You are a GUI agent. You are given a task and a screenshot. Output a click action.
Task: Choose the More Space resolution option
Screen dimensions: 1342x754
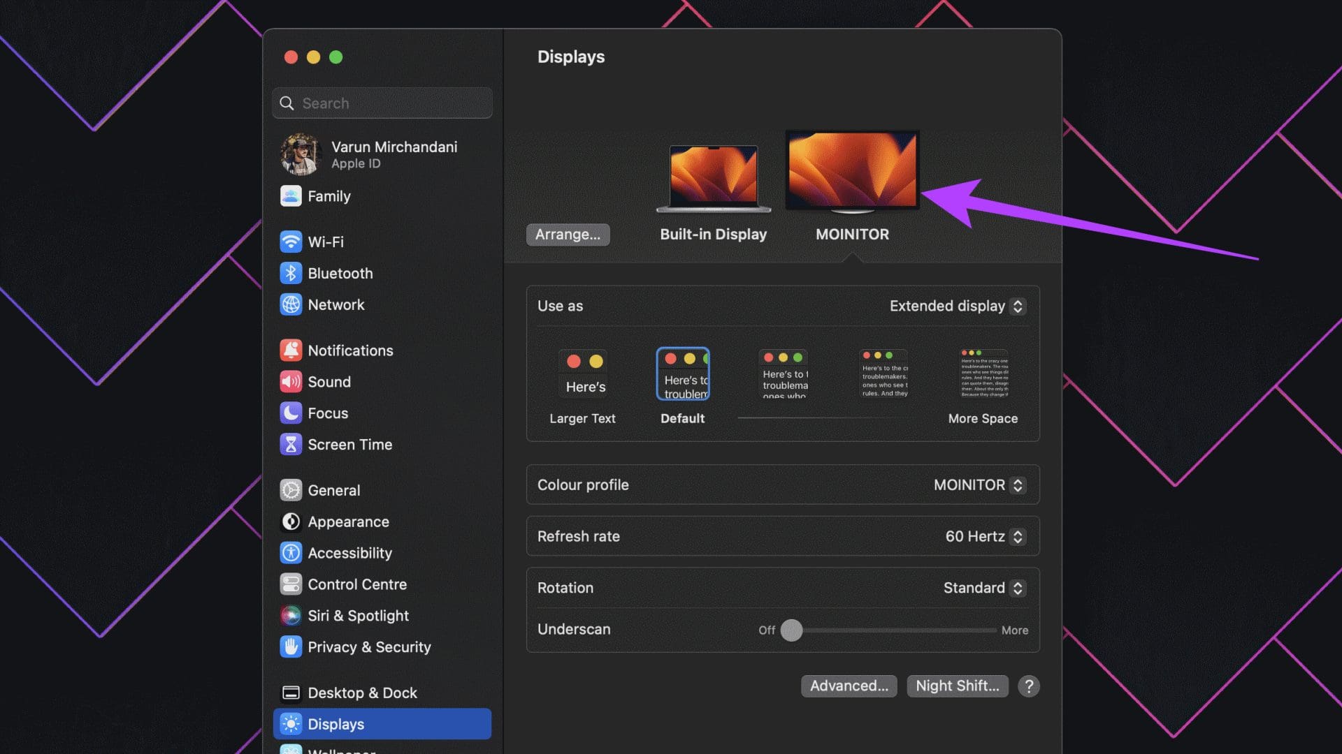983,387
